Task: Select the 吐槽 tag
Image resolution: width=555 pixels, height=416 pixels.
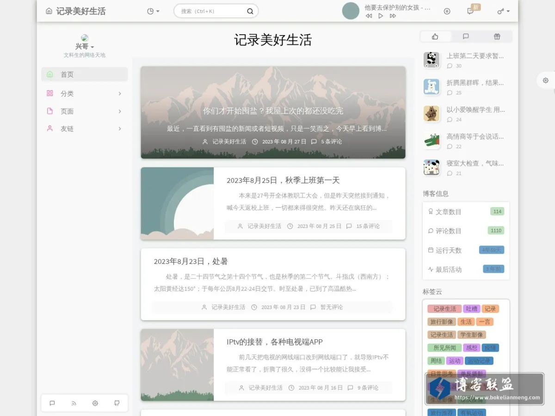Action: pyautogui.click(x=471, y=309)
